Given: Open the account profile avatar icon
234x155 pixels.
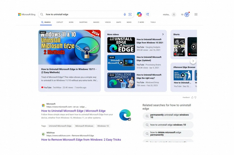Looking at the screenshot, I should (174, 15).
